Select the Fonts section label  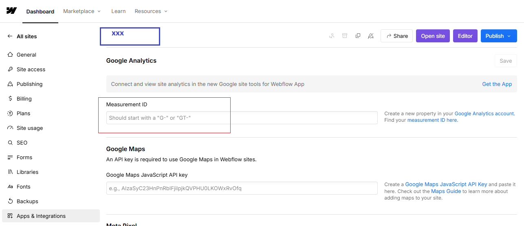24,187
